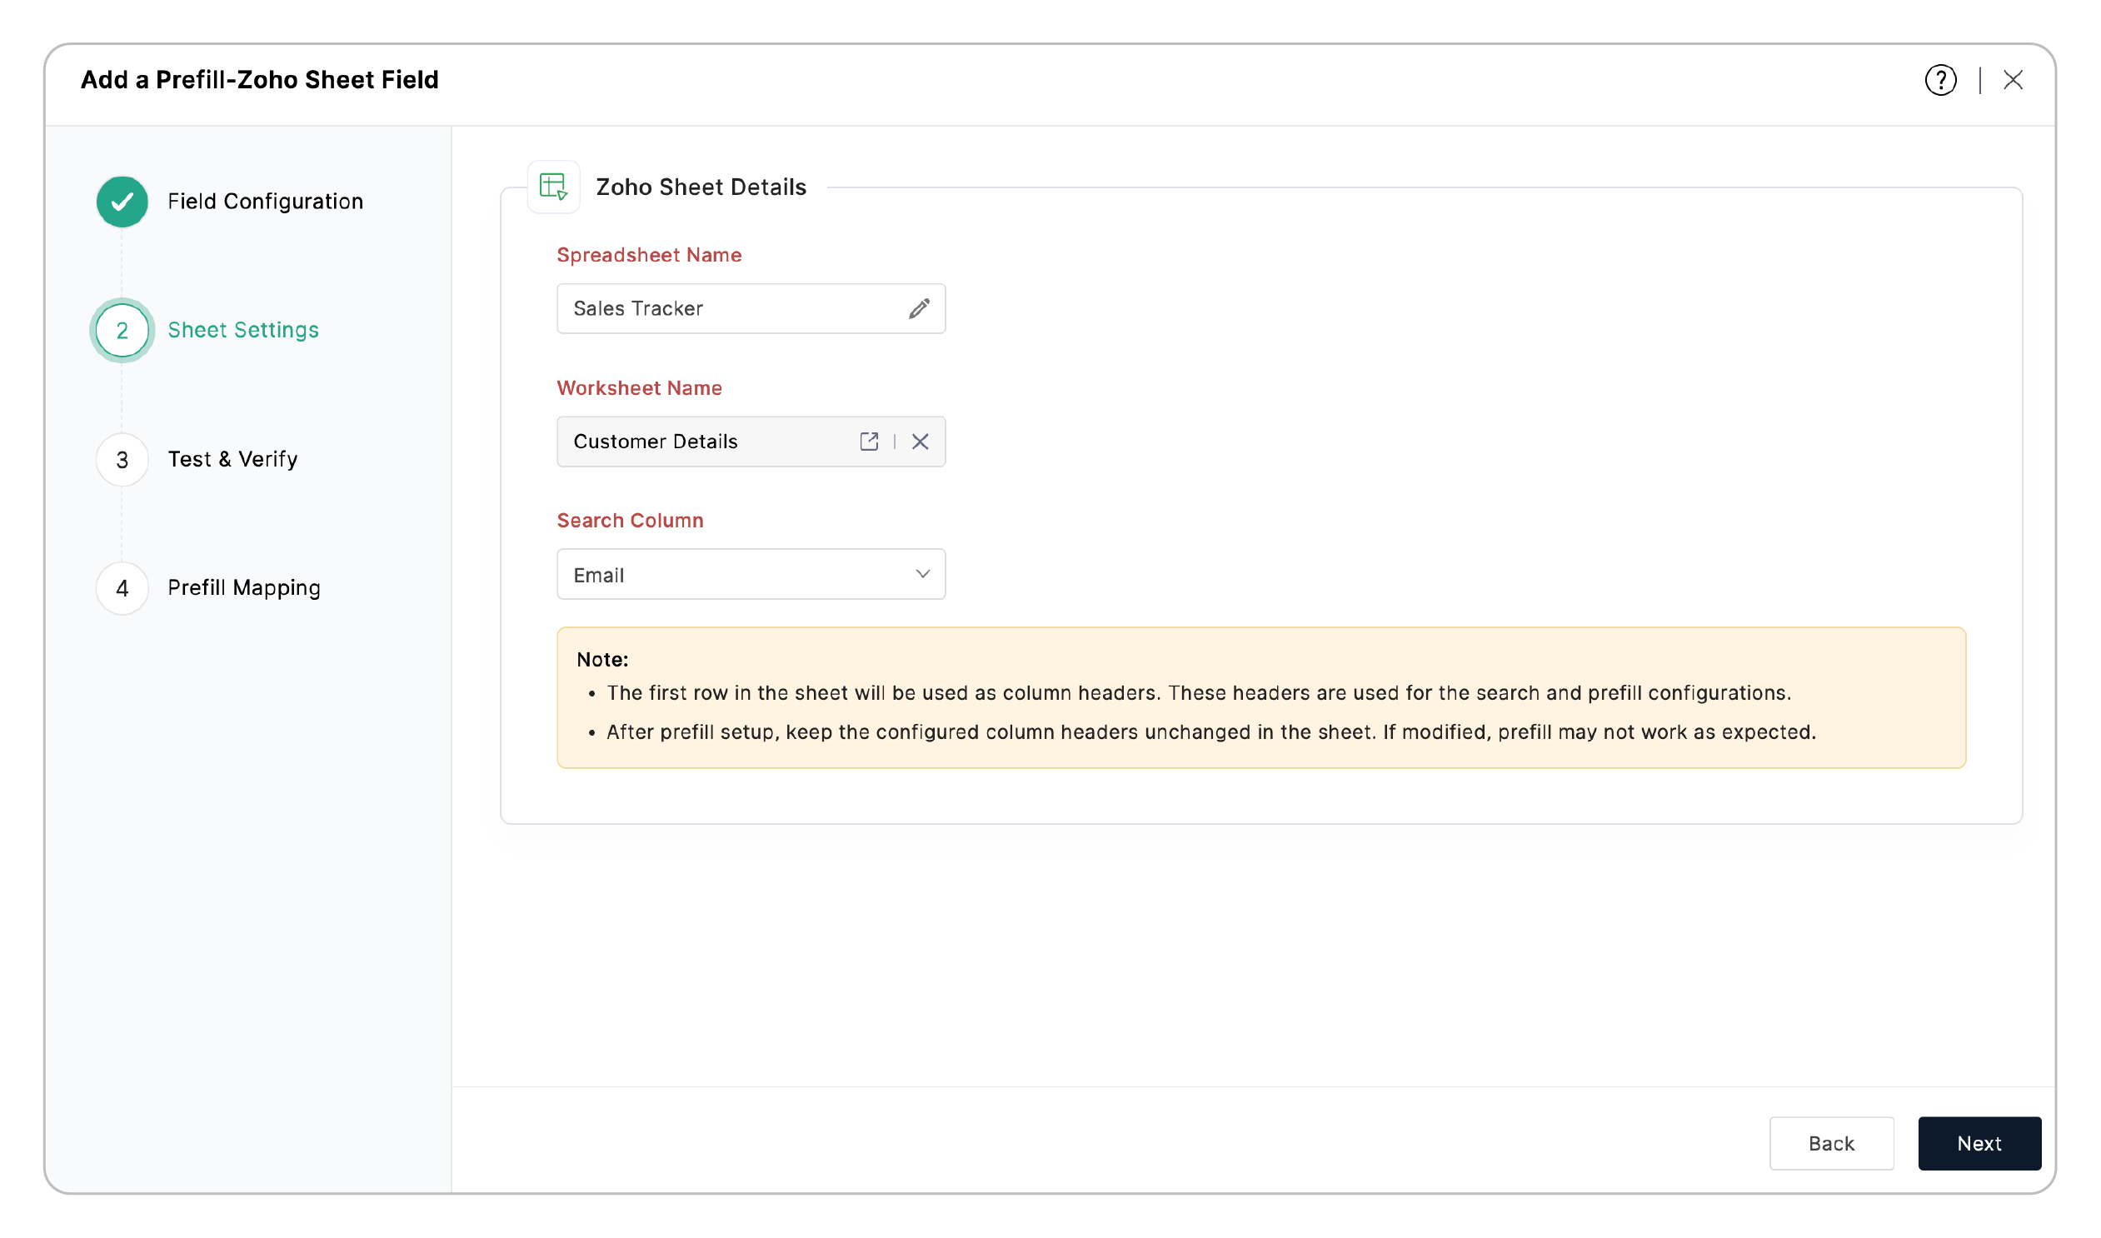
Task: Go back to the previous step
Action: tap(1831, 1143)
